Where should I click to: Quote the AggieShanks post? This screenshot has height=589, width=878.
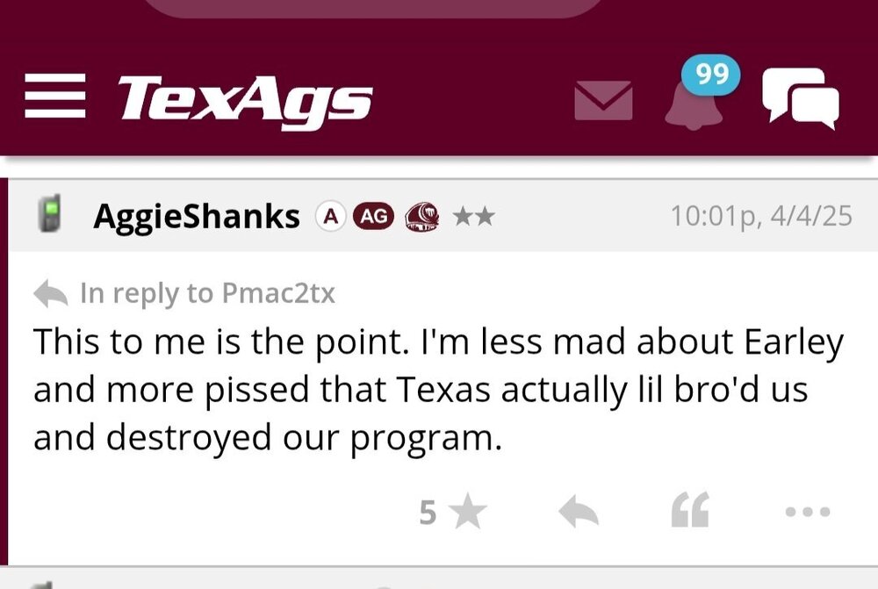coord(689,512)
